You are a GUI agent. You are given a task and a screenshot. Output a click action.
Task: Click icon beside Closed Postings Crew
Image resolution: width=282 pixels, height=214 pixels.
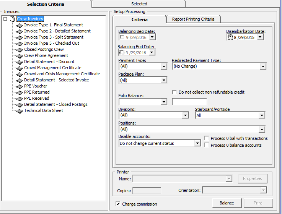(x=20, y=50)
